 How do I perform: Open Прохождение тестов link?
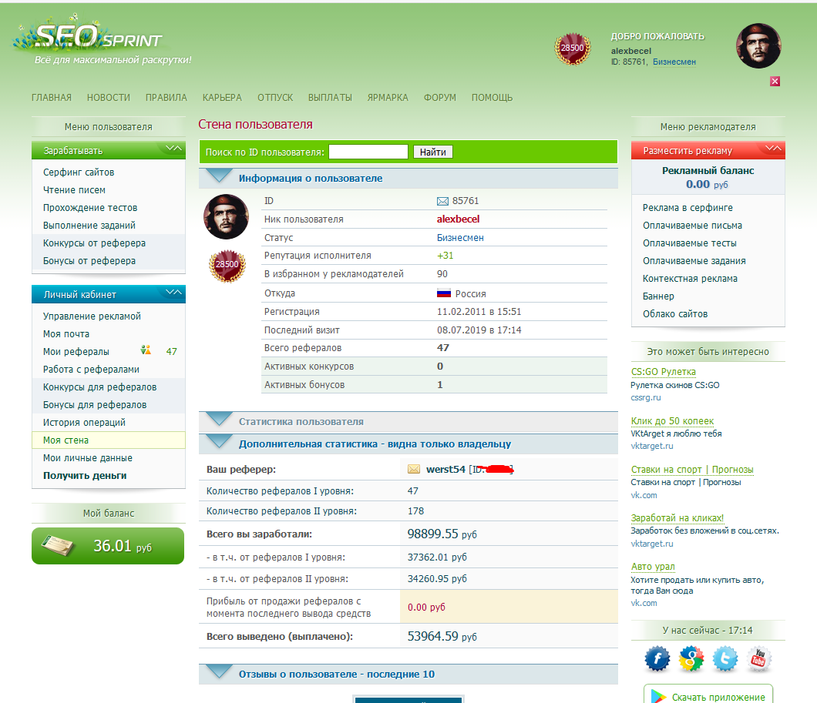click(x=90, y=208)
